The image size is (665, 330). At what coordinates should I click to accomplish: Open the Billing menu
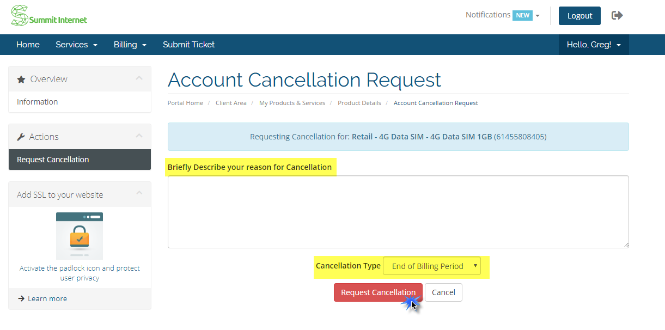[130, 45]
